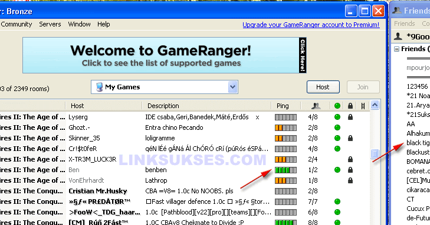The height and width of the screenshot is (225, 430).
Task: Select the room hosted by X-TR3M_LUCK3R
Action: [185, 159]
